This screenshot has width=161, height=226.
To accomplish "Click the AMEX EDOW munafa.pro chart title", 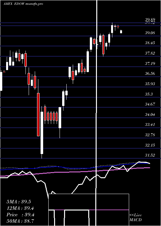I will click(23, 4).
